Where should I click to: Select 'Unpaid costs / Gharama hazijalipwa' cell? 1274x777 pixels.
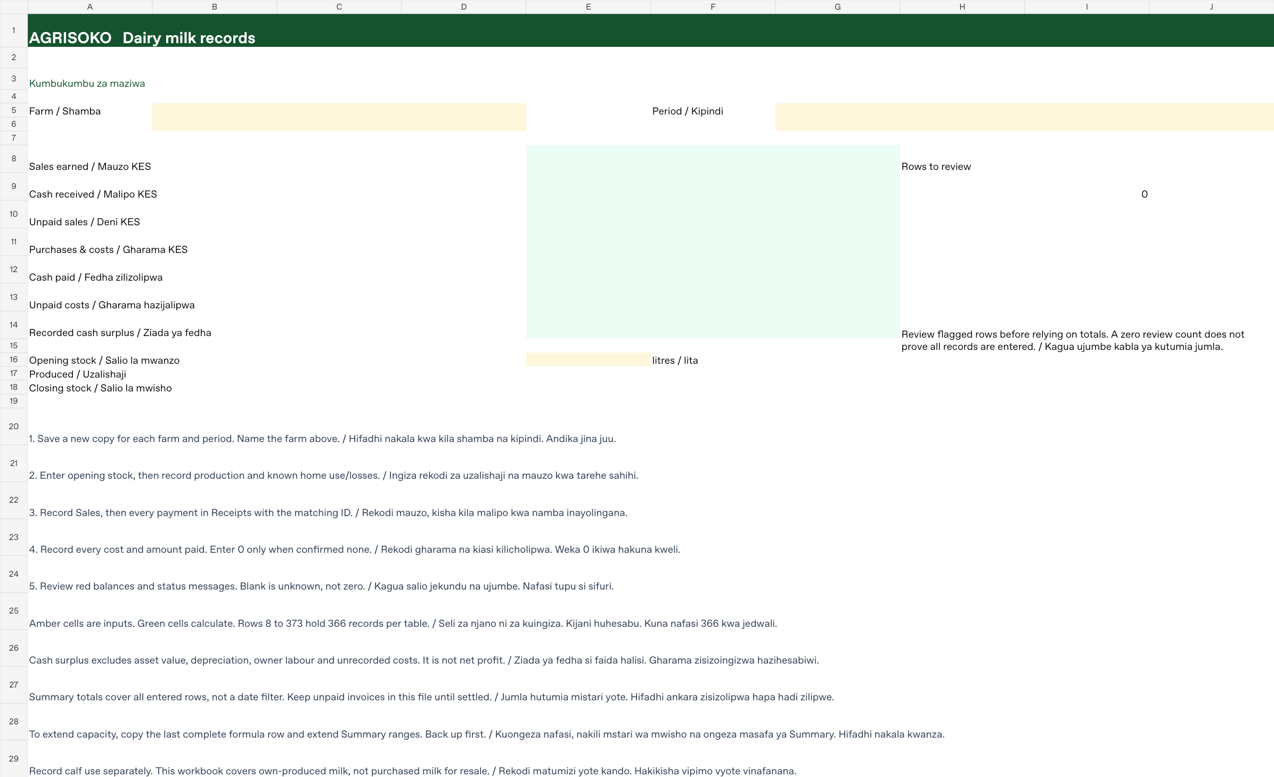click(x=112, y=305)
